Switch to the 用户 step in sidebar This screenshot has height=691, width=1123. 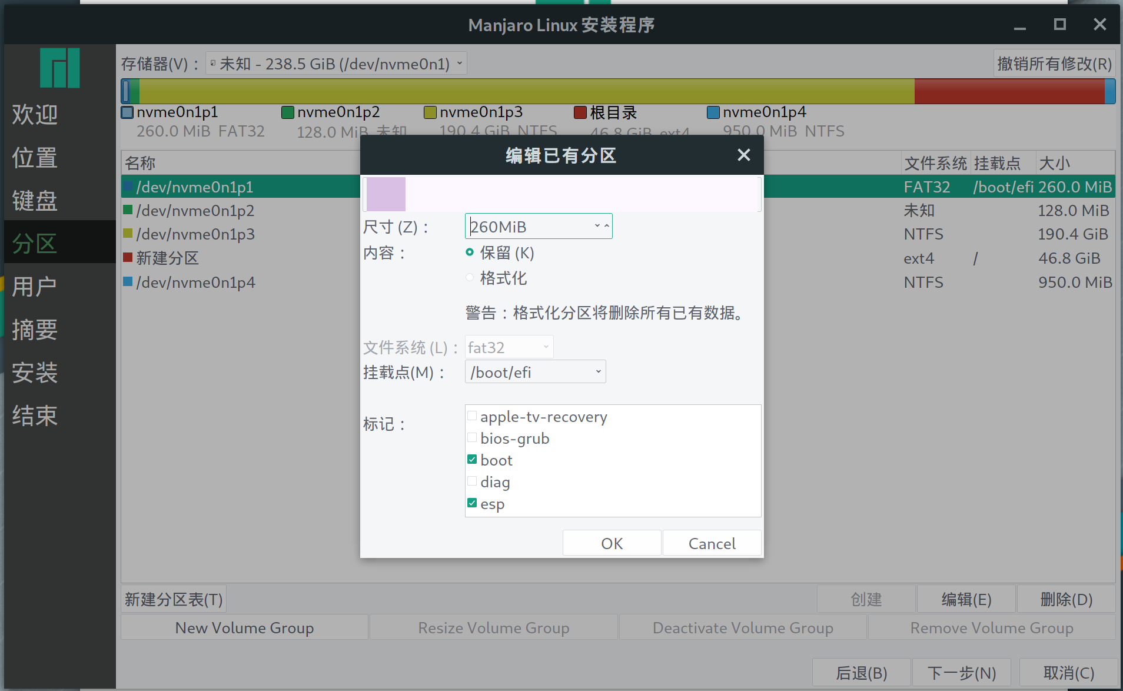pyautogui.click(x=34, y=285)
